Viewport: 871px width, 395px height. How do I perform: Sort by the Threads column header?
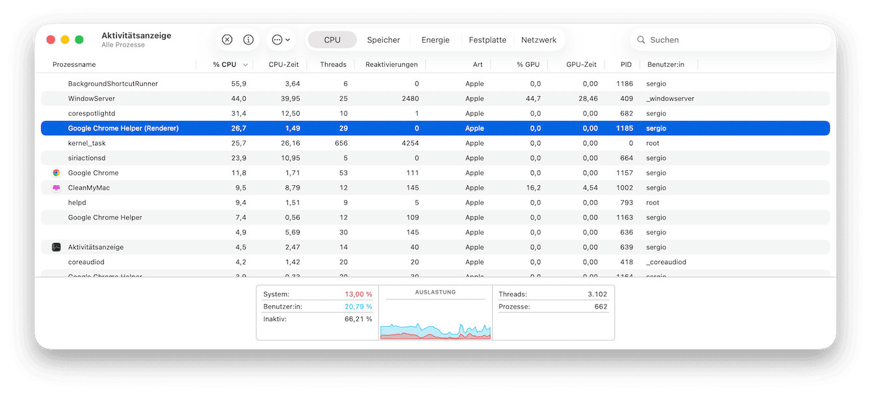coord(333,65)
